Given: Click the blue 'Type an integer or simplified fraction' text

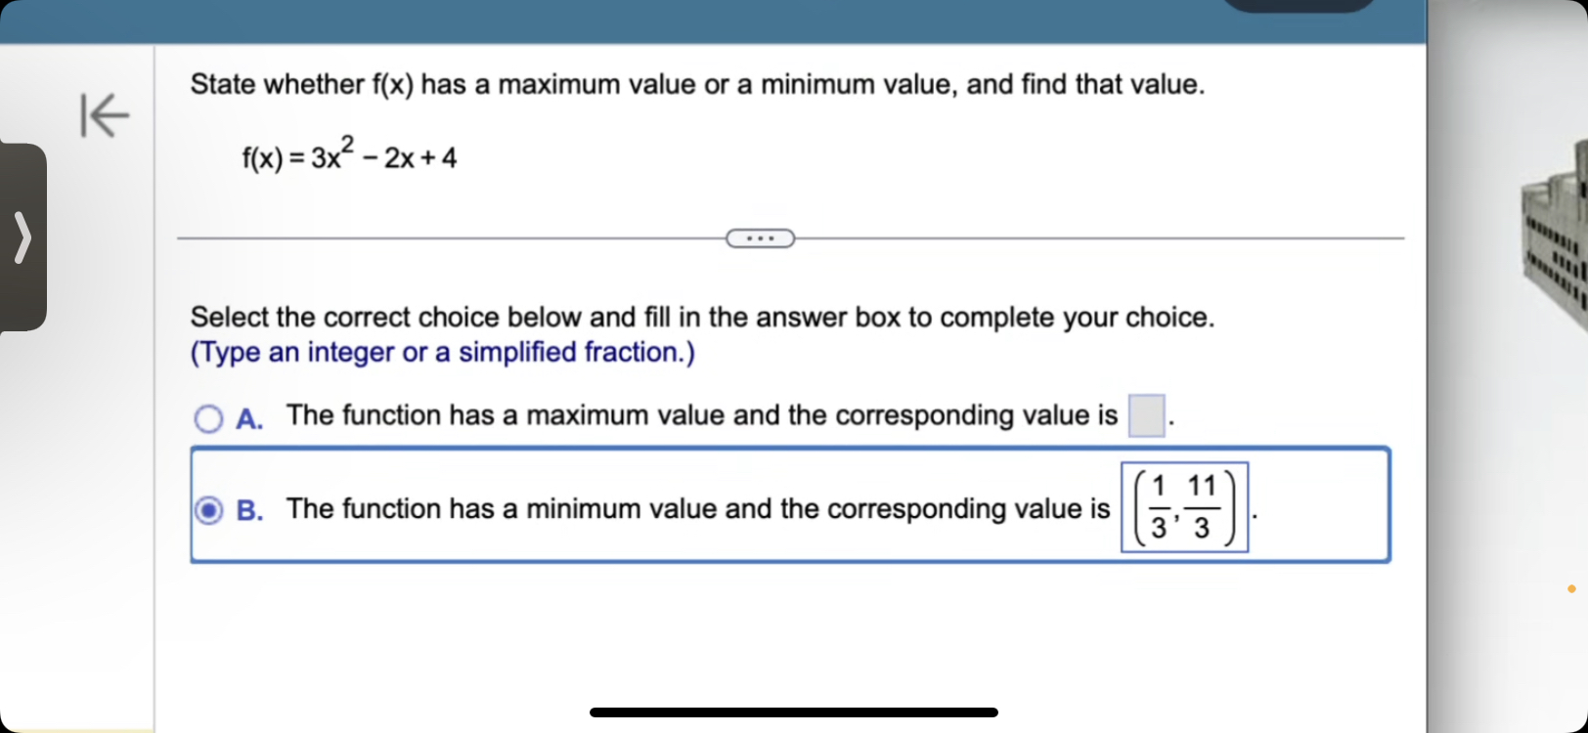Looking at the screenshot, I should [442, 352].
